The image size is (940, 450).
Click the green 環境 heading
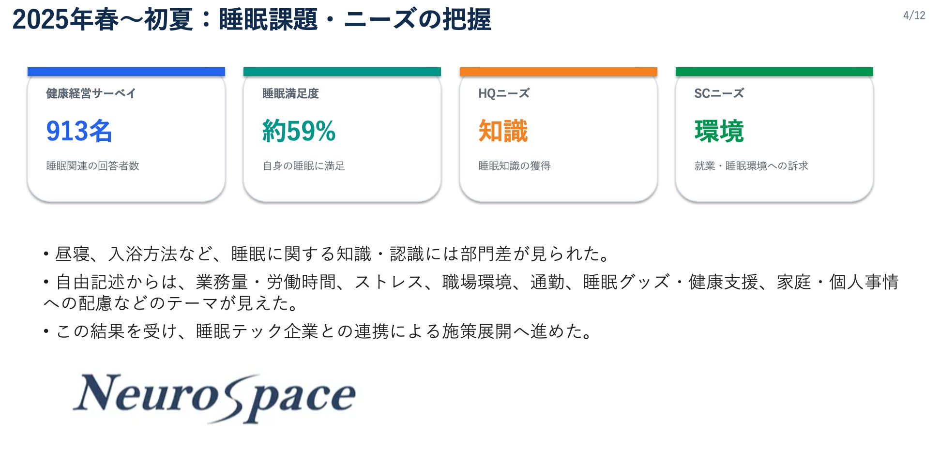(719, 131)
